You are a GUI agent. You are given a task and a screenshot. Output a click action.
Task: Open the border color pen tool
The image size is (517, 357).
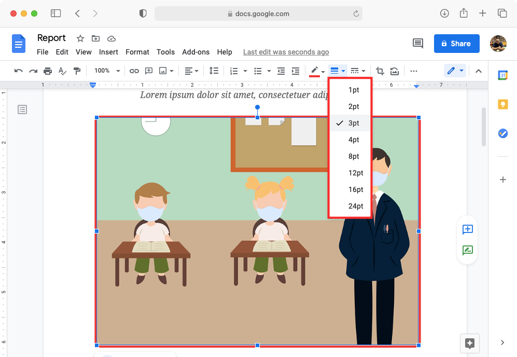tap(316, 71)
